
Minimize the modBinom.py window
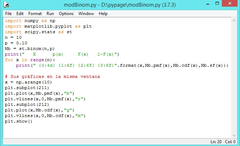click(208, 4)
